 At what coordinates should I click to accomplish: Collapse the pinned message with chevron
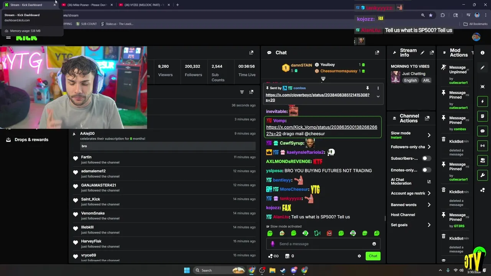point(378,97)
